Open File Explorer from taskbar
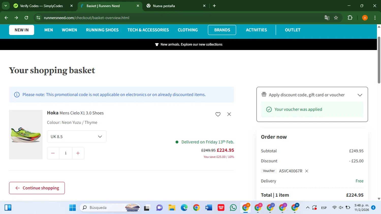Viewport: 381px width, 214px height. pos(172,208)
